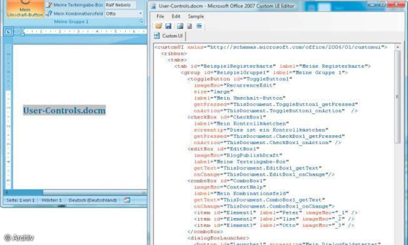Screen dimensions: 408x245
Task: Click the item Element2 label="Ilse" line
Action: tap(274, 219)
